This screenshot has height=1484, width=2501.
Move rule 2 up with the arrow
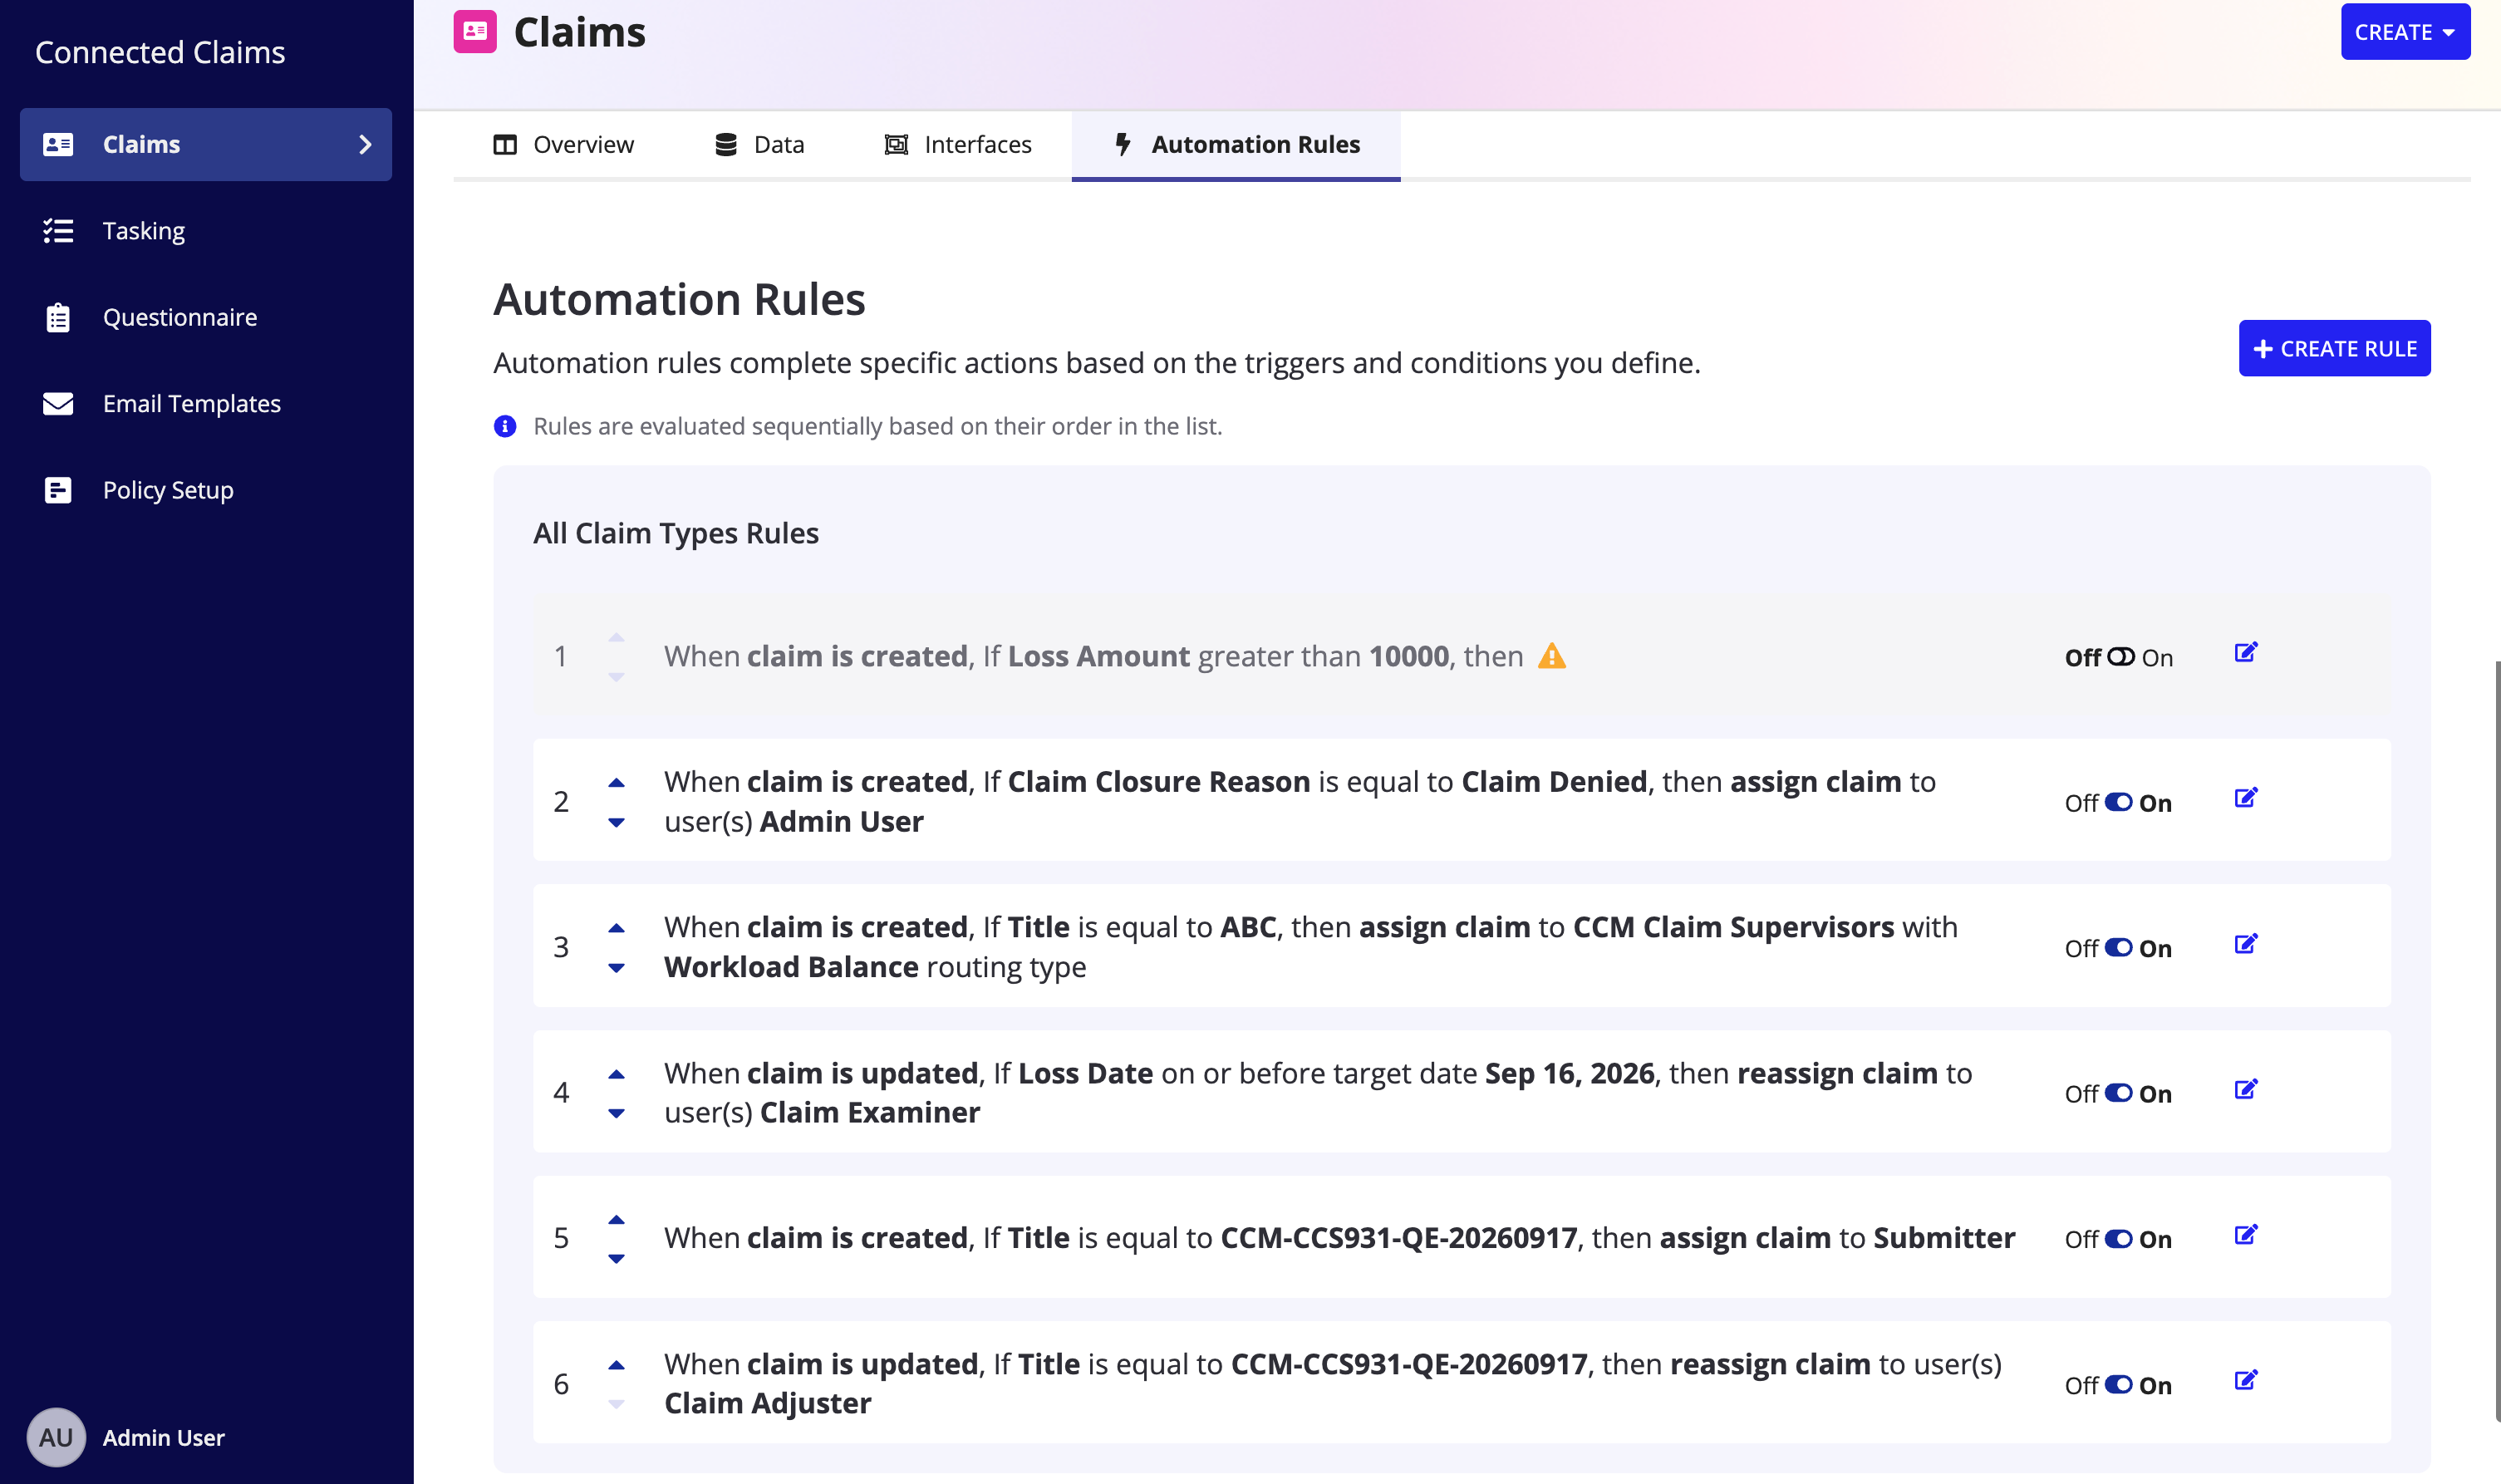(x=616, y=783)
